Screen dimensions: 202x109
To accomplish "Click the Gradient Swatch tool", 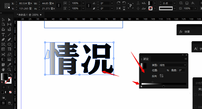I will pyautogui.click(x=3, y=59).
